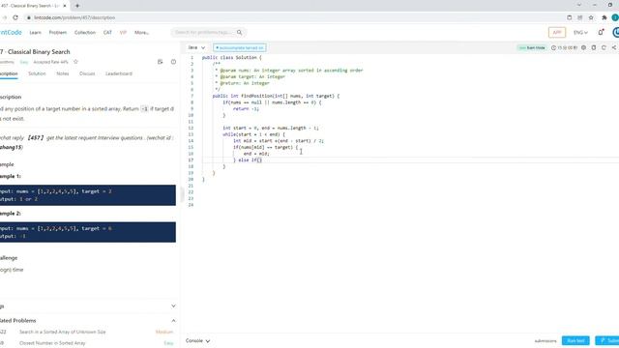Click the Example 2 input code block
Screen dimensions: 619x348
point(88,232)
